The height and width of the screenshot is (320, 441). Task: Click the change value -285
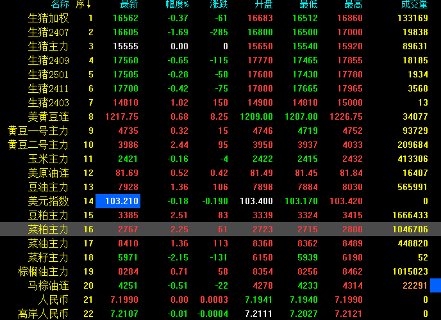[219, 32]
